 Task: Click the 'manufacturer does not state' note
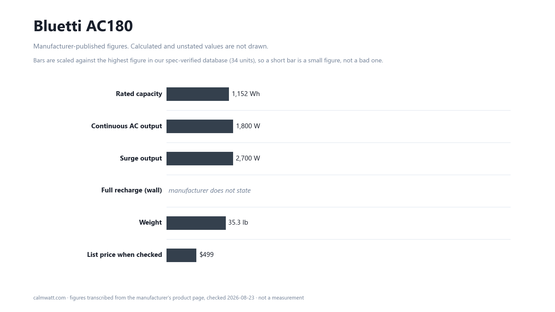point(210,190)
